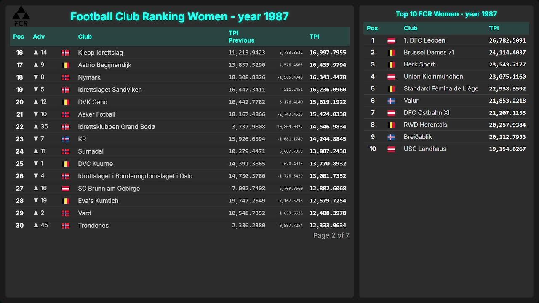This screenshot has height=303, width=539.
Task: Click TPI value 16,997.7955
Action: (x=328, y=53)
